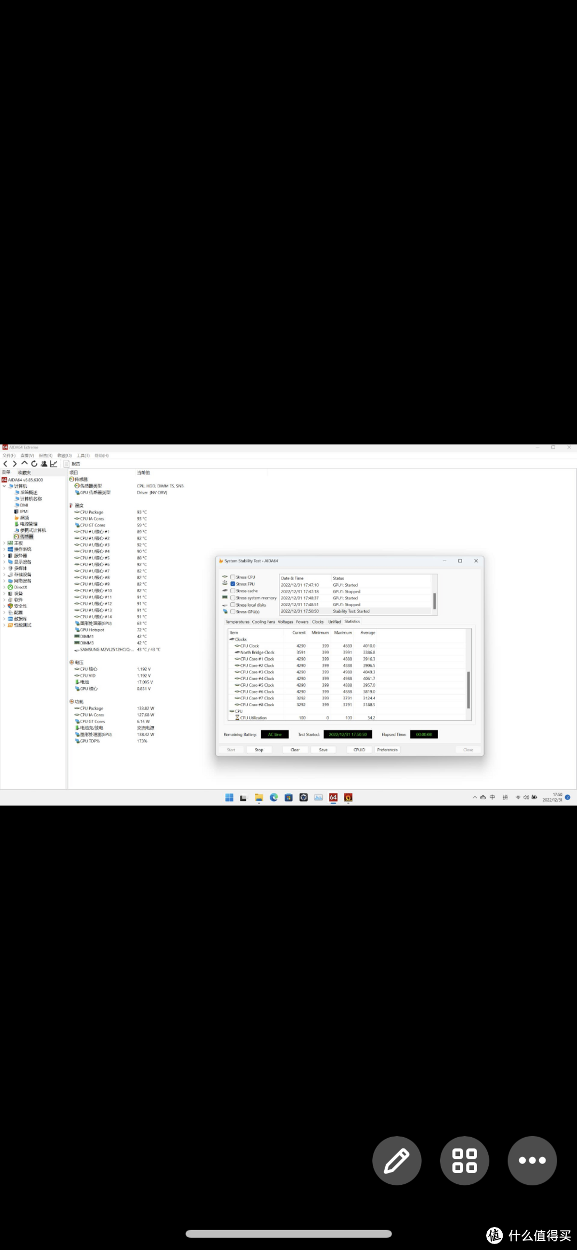Switch to the Voltages tab
This screenshot has height=1250, width=577.
285,622
